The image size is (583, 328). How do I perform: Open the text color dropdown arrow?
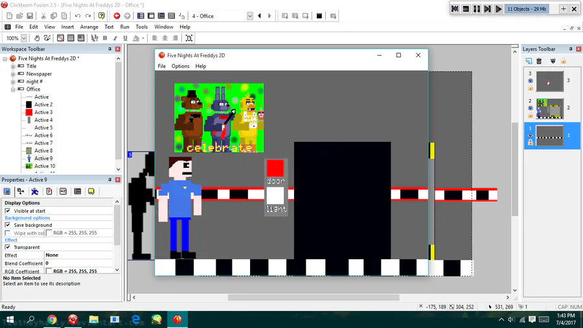pos(143,38)
